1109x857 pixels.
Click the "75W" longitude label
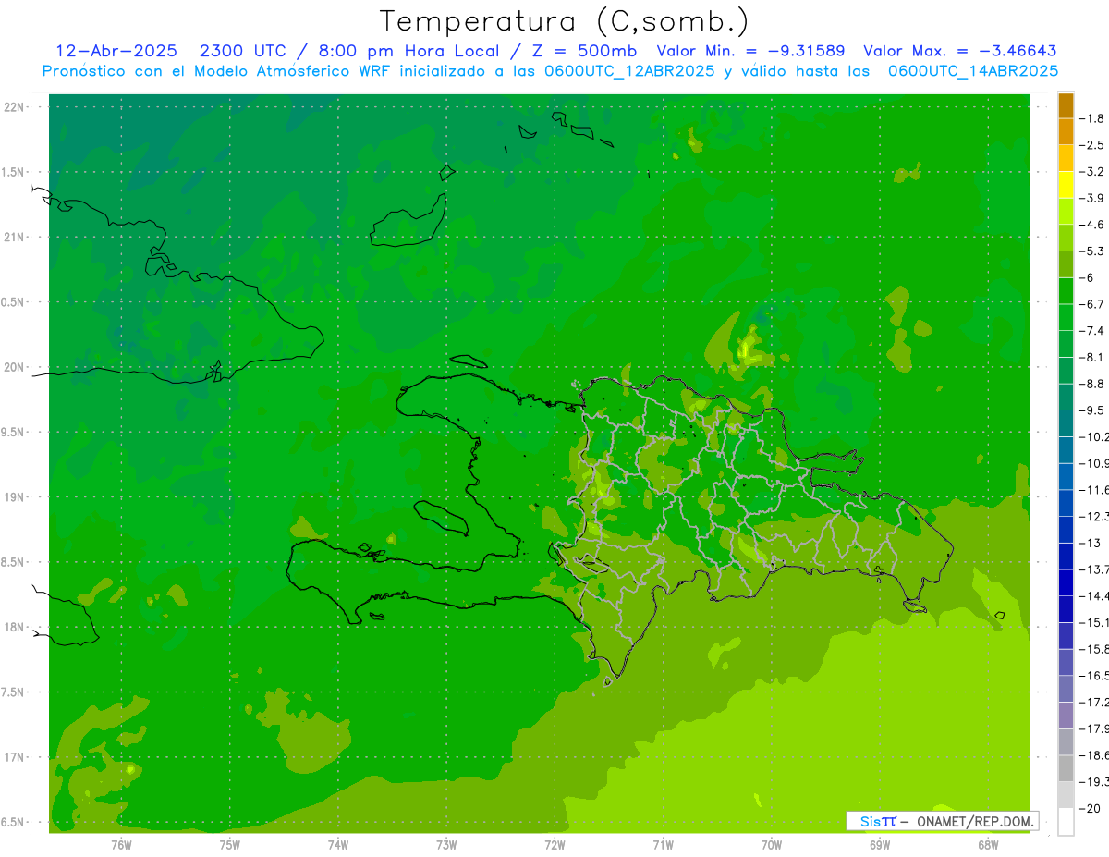click(230, 844)
